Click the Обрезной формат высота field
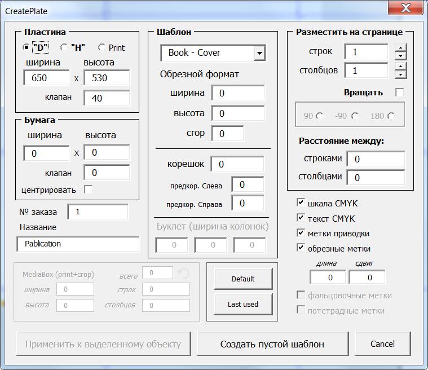This screenshot has width=428, height=370. pos(238,113)
